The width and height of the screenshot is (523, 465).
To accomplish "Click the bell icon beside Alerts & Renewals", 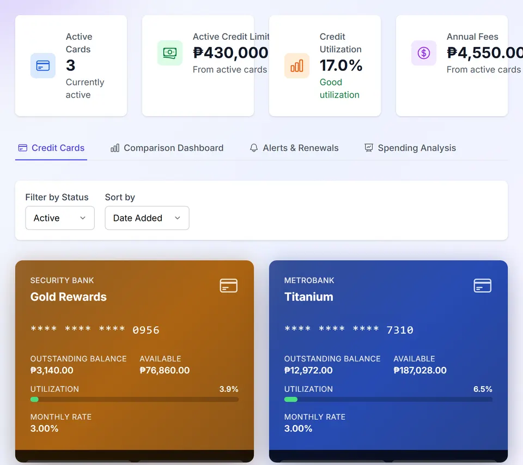I will coord(254,148).
